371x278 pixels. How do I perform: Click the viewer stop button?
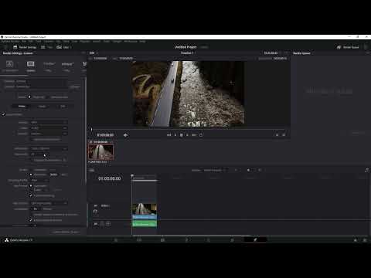coord(182,135)
